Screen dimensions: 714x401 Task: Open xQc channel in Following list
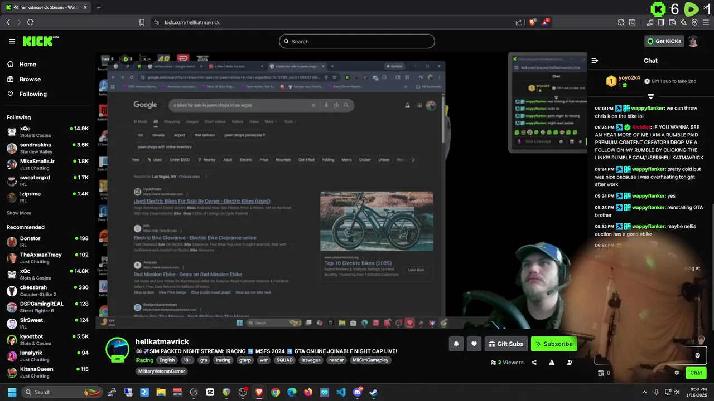tap(47, 131)
